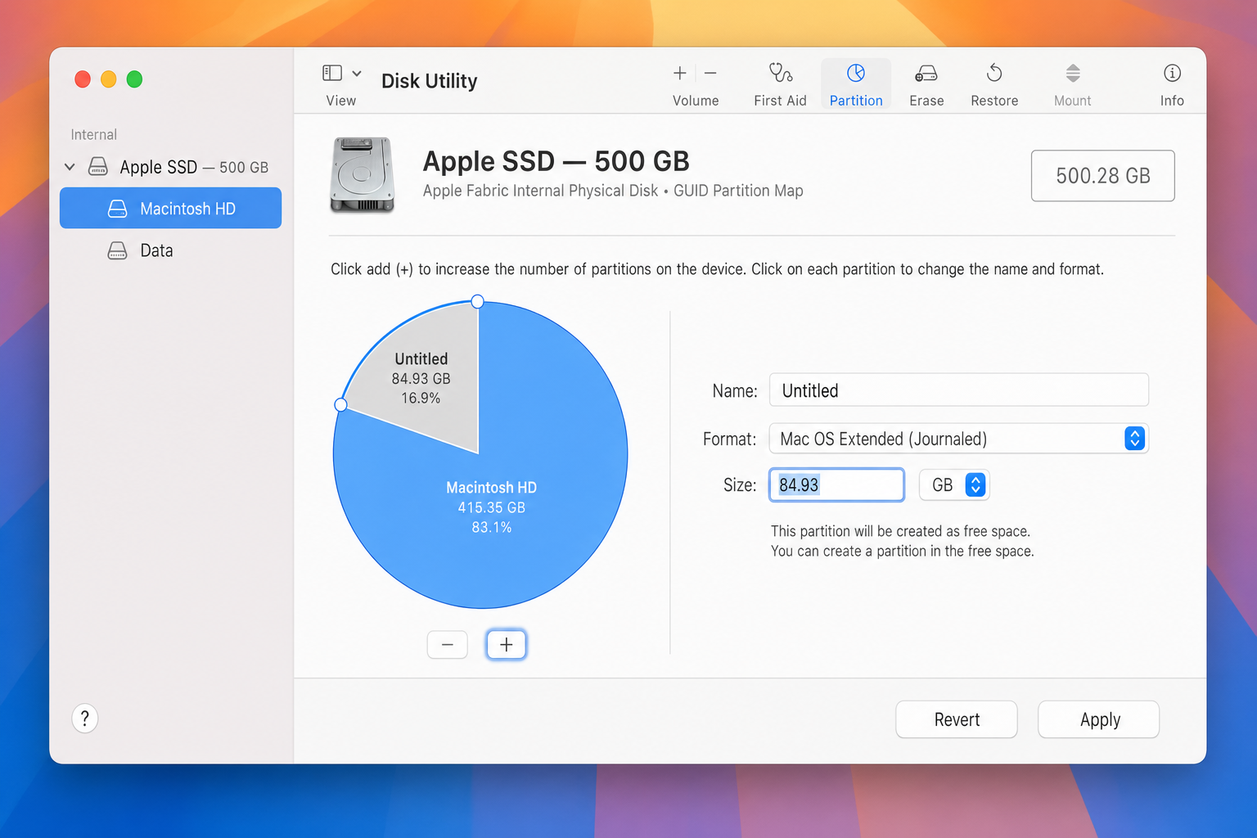The height and width of the screenshot is (838, 1257).
Task: Select the Macintosh HD pie slice
Action: click(491, 507)
